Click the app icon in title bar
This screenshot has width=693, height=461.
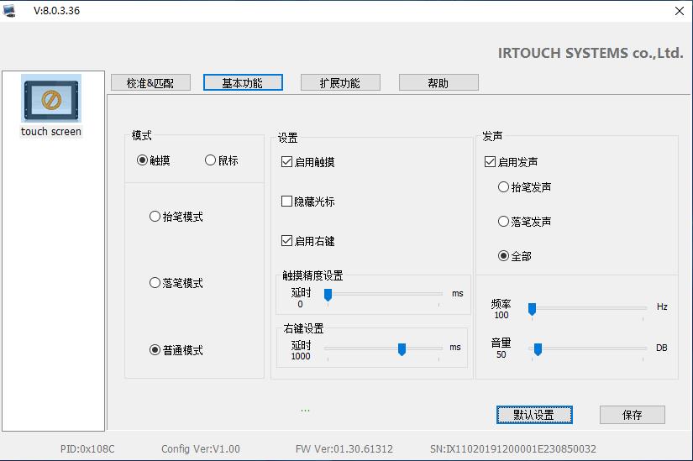pyautogui.click(x=9, y=10)
